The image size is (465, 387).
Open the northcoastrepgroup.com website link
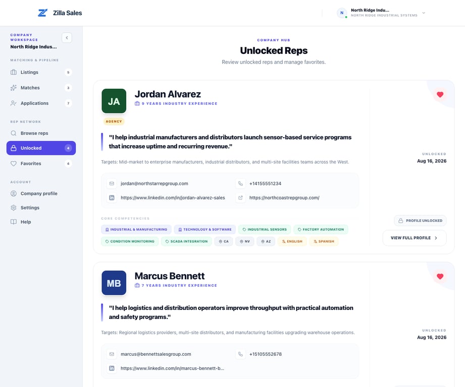point(284,198)
